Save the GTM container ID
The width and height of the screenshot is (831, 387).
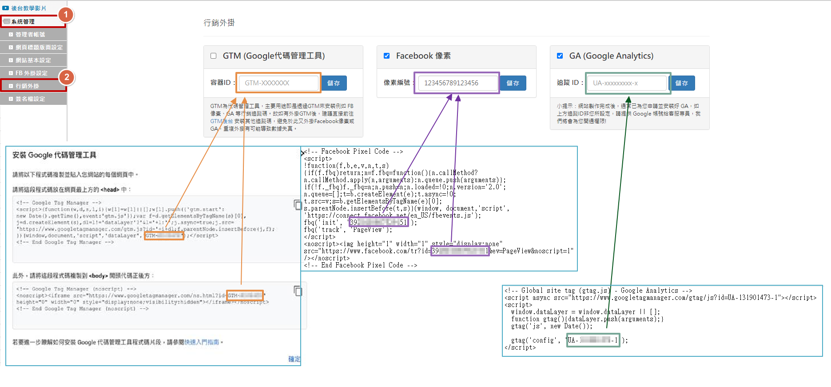(x=334, y=83)
